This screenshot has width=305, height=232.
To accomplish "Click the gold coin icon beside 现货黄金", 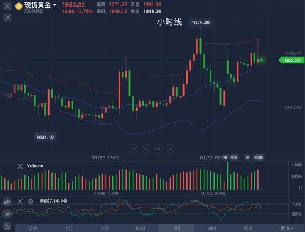I will pyautogui.click(x=19, y=6).
